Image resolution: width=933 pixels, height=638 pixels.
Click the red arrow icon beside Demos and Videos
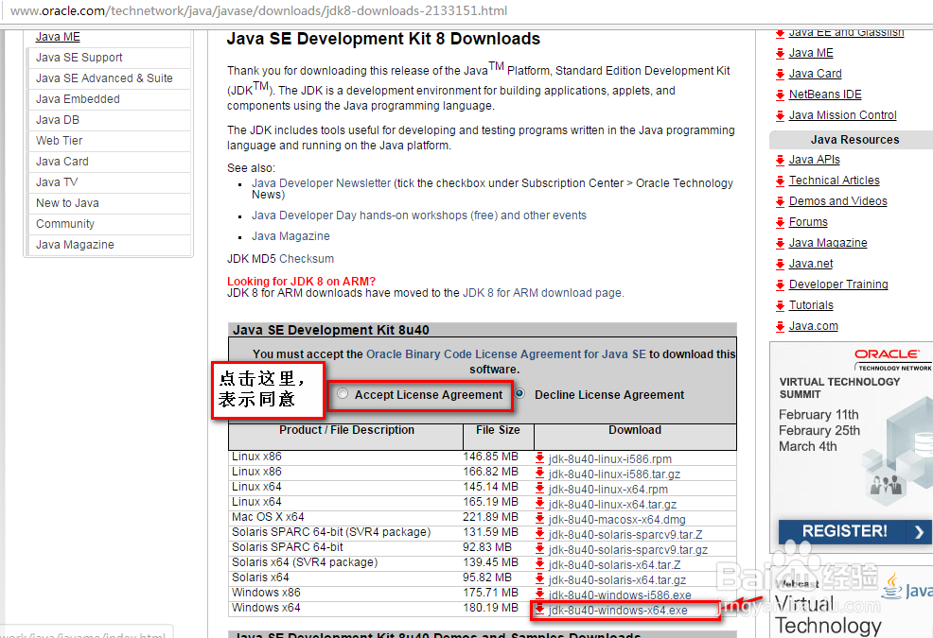[x=780, y=202]
